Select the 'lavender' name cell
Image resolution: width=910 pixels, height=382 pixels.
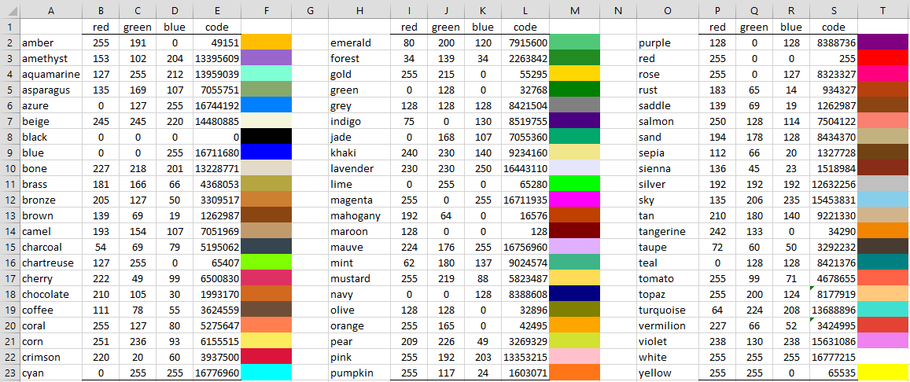[x=359, y=169]
